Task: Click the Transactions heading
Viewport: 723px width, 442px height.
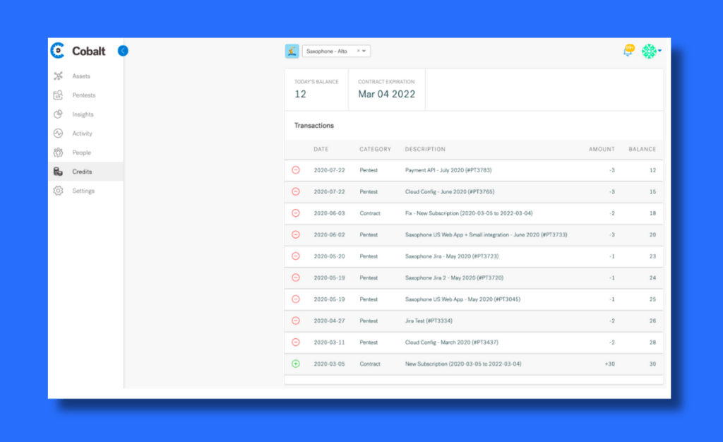Action: click(314, 126)
